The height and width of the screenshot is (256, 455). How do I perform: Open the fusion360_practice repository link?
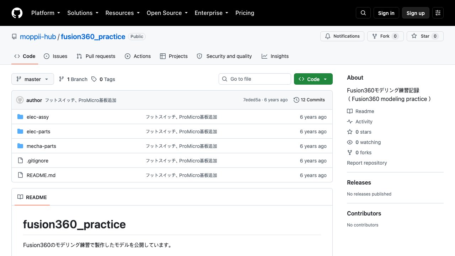click(x=93, y=37)
